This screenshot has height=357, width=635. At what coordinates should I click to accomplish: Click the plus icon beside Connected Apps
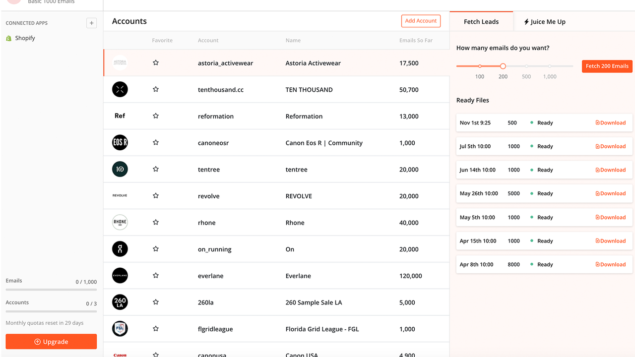click(x=91, y=23)
